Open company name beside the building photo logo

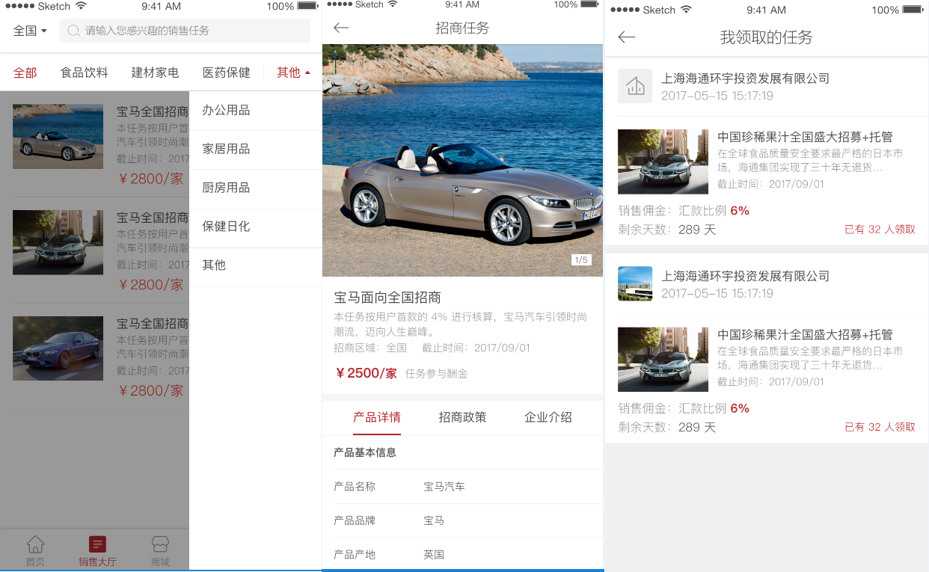(746, 276)
